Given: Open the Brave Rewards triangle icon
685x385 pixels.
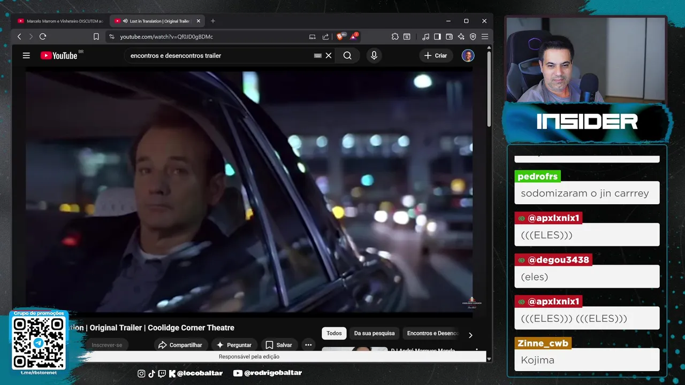Looking at the screenshot, I should (354, 36).
